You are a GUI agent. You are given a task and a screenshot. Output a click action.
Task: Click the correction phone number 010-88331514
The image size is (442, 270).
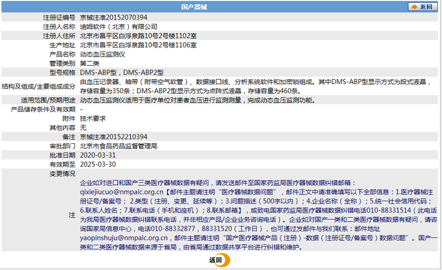[389, 210]
